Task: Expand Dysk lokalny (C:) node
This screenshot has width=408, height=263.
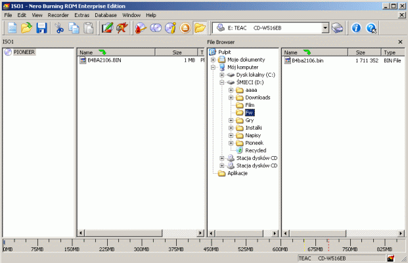Action: coord(221,75)
